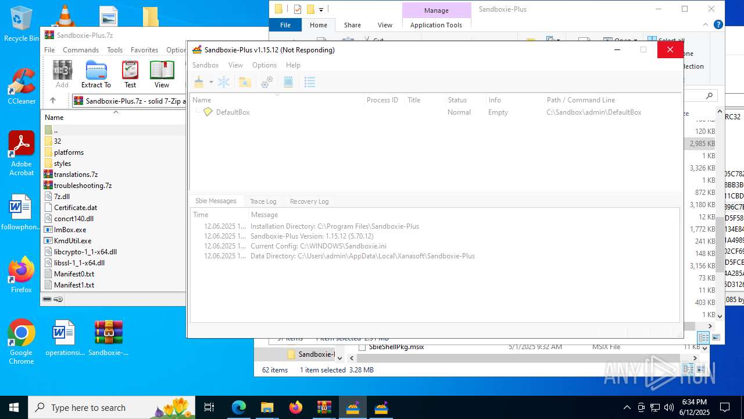Open Microsoft Edge from the taskbar
The height and width of the screenshot is (419, 744).
pyautogui.click(x=239, y=407)
